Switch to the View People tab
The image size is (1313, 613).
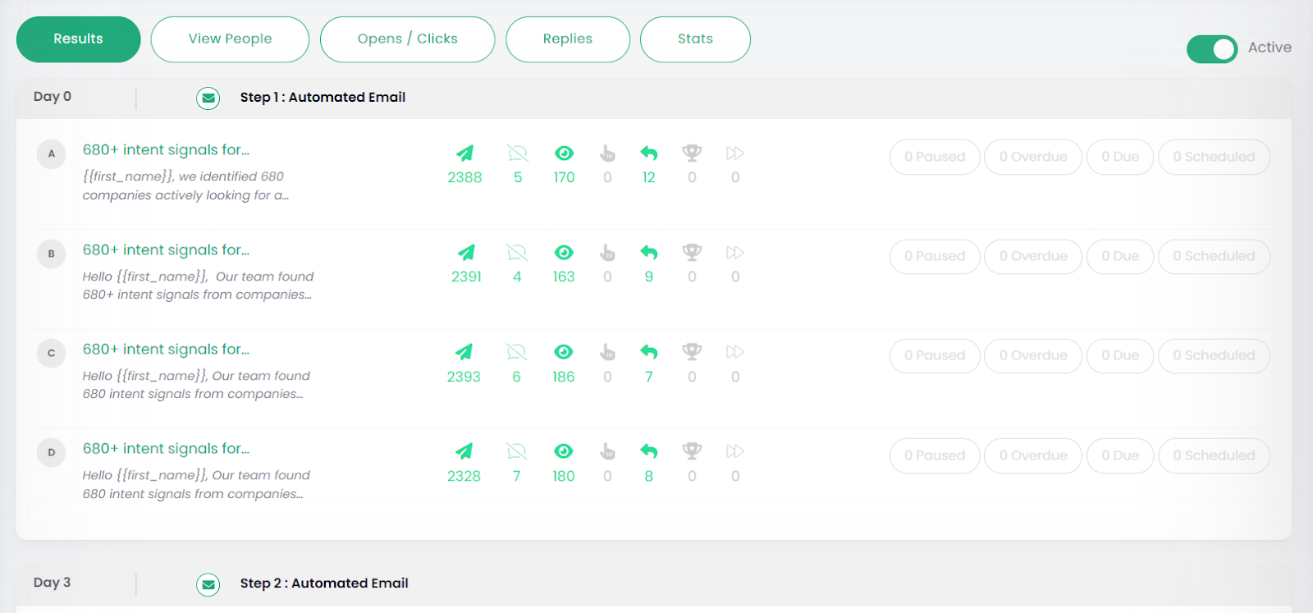click(230, 39)
